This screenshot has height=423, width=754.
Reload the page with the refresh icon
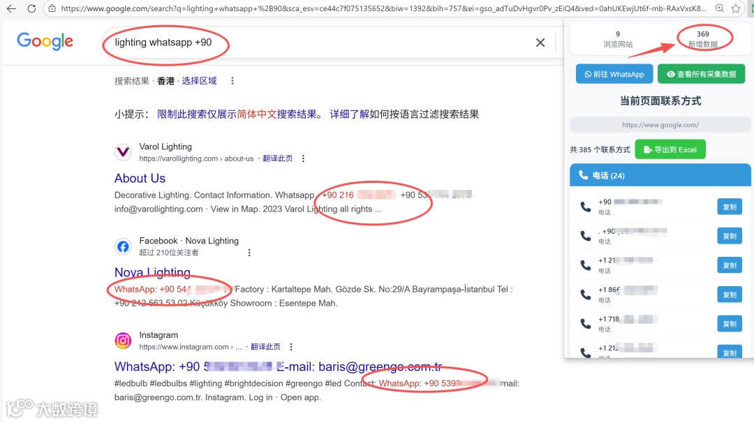(x=31, y=8)
